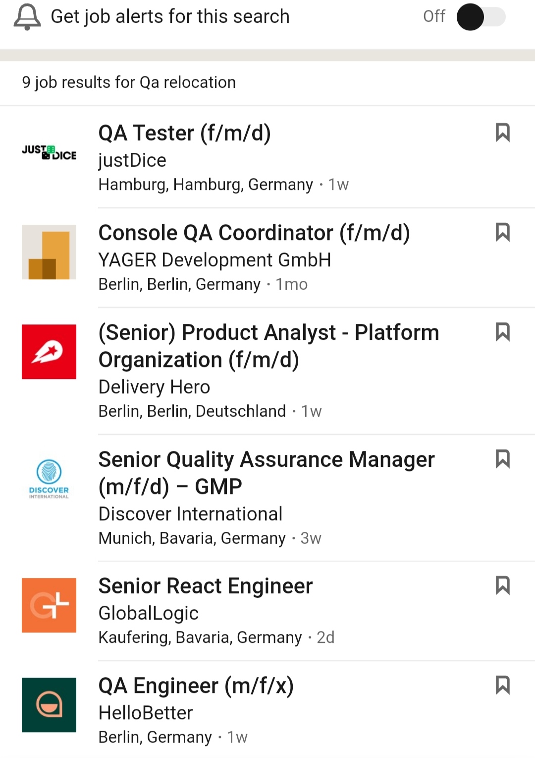Screen dimensions: 535x758
Task: Click the GlobalLogic orange logo
Action: (x=49, y=605)
